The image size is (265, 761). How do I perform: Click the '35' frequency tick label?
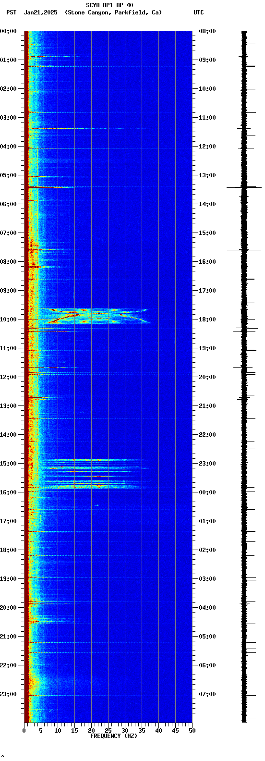[142, 731]
